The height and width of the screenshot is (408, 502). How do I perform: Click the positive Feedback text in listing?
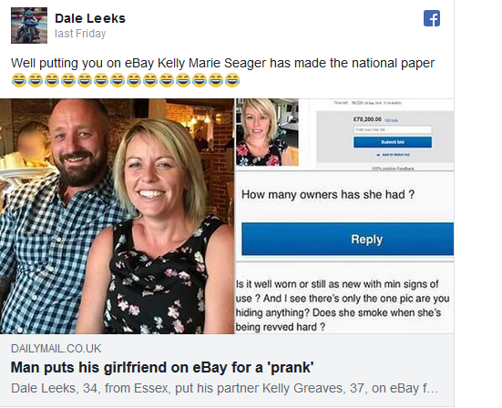point(393,168)
